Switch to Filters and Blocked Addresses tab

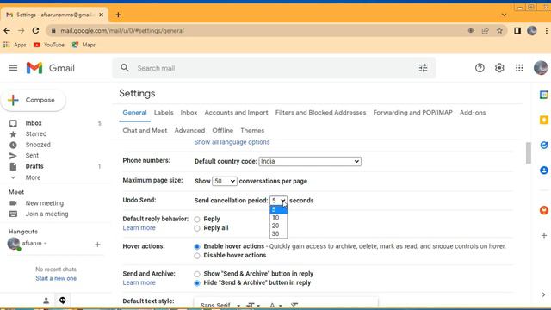320,113
